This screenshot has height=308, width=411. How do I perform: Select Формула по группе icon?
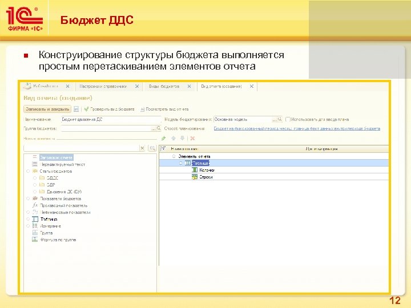pyautogui.click(x=35, y=240)
